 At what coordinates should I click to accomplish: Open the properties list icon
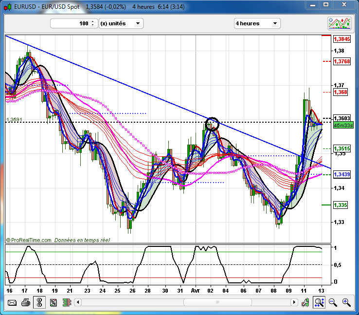point(53,302)
